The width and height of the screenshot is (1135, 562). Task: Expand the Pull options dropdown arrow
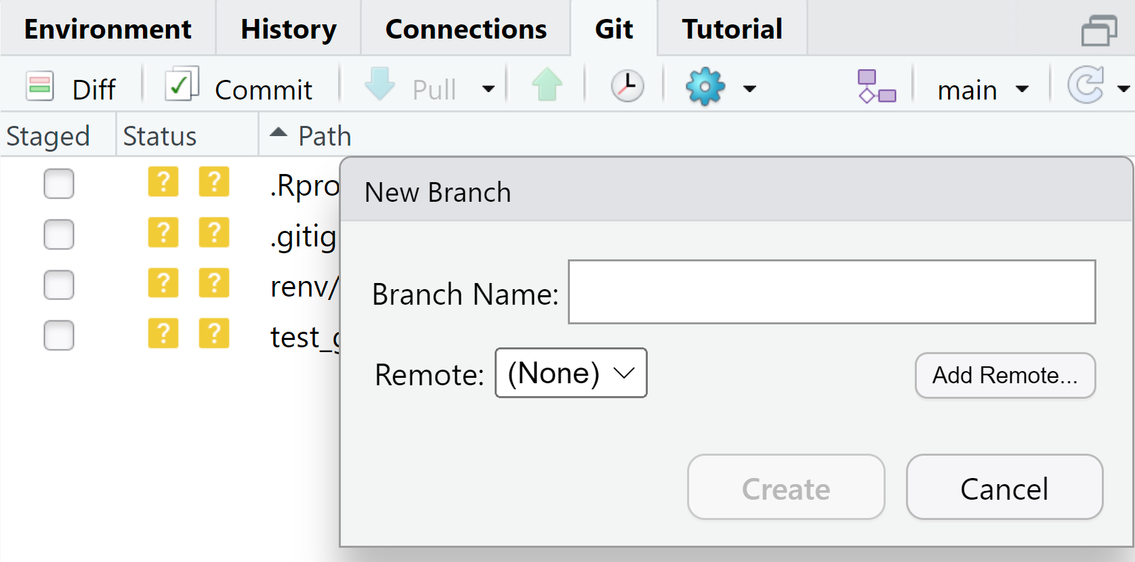click(488, 89)
